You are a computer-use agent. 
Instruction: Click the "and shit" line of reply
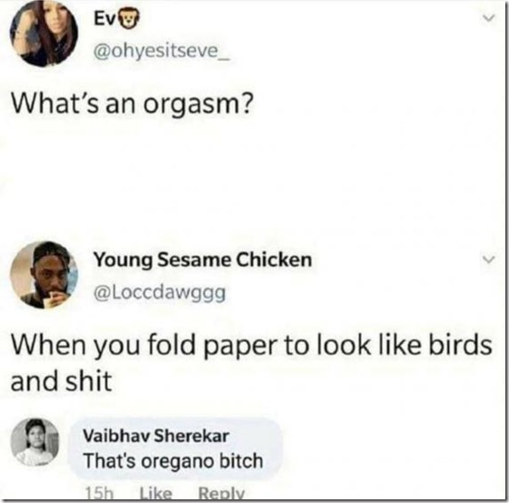pyautogui.click(x=62, y=381)
